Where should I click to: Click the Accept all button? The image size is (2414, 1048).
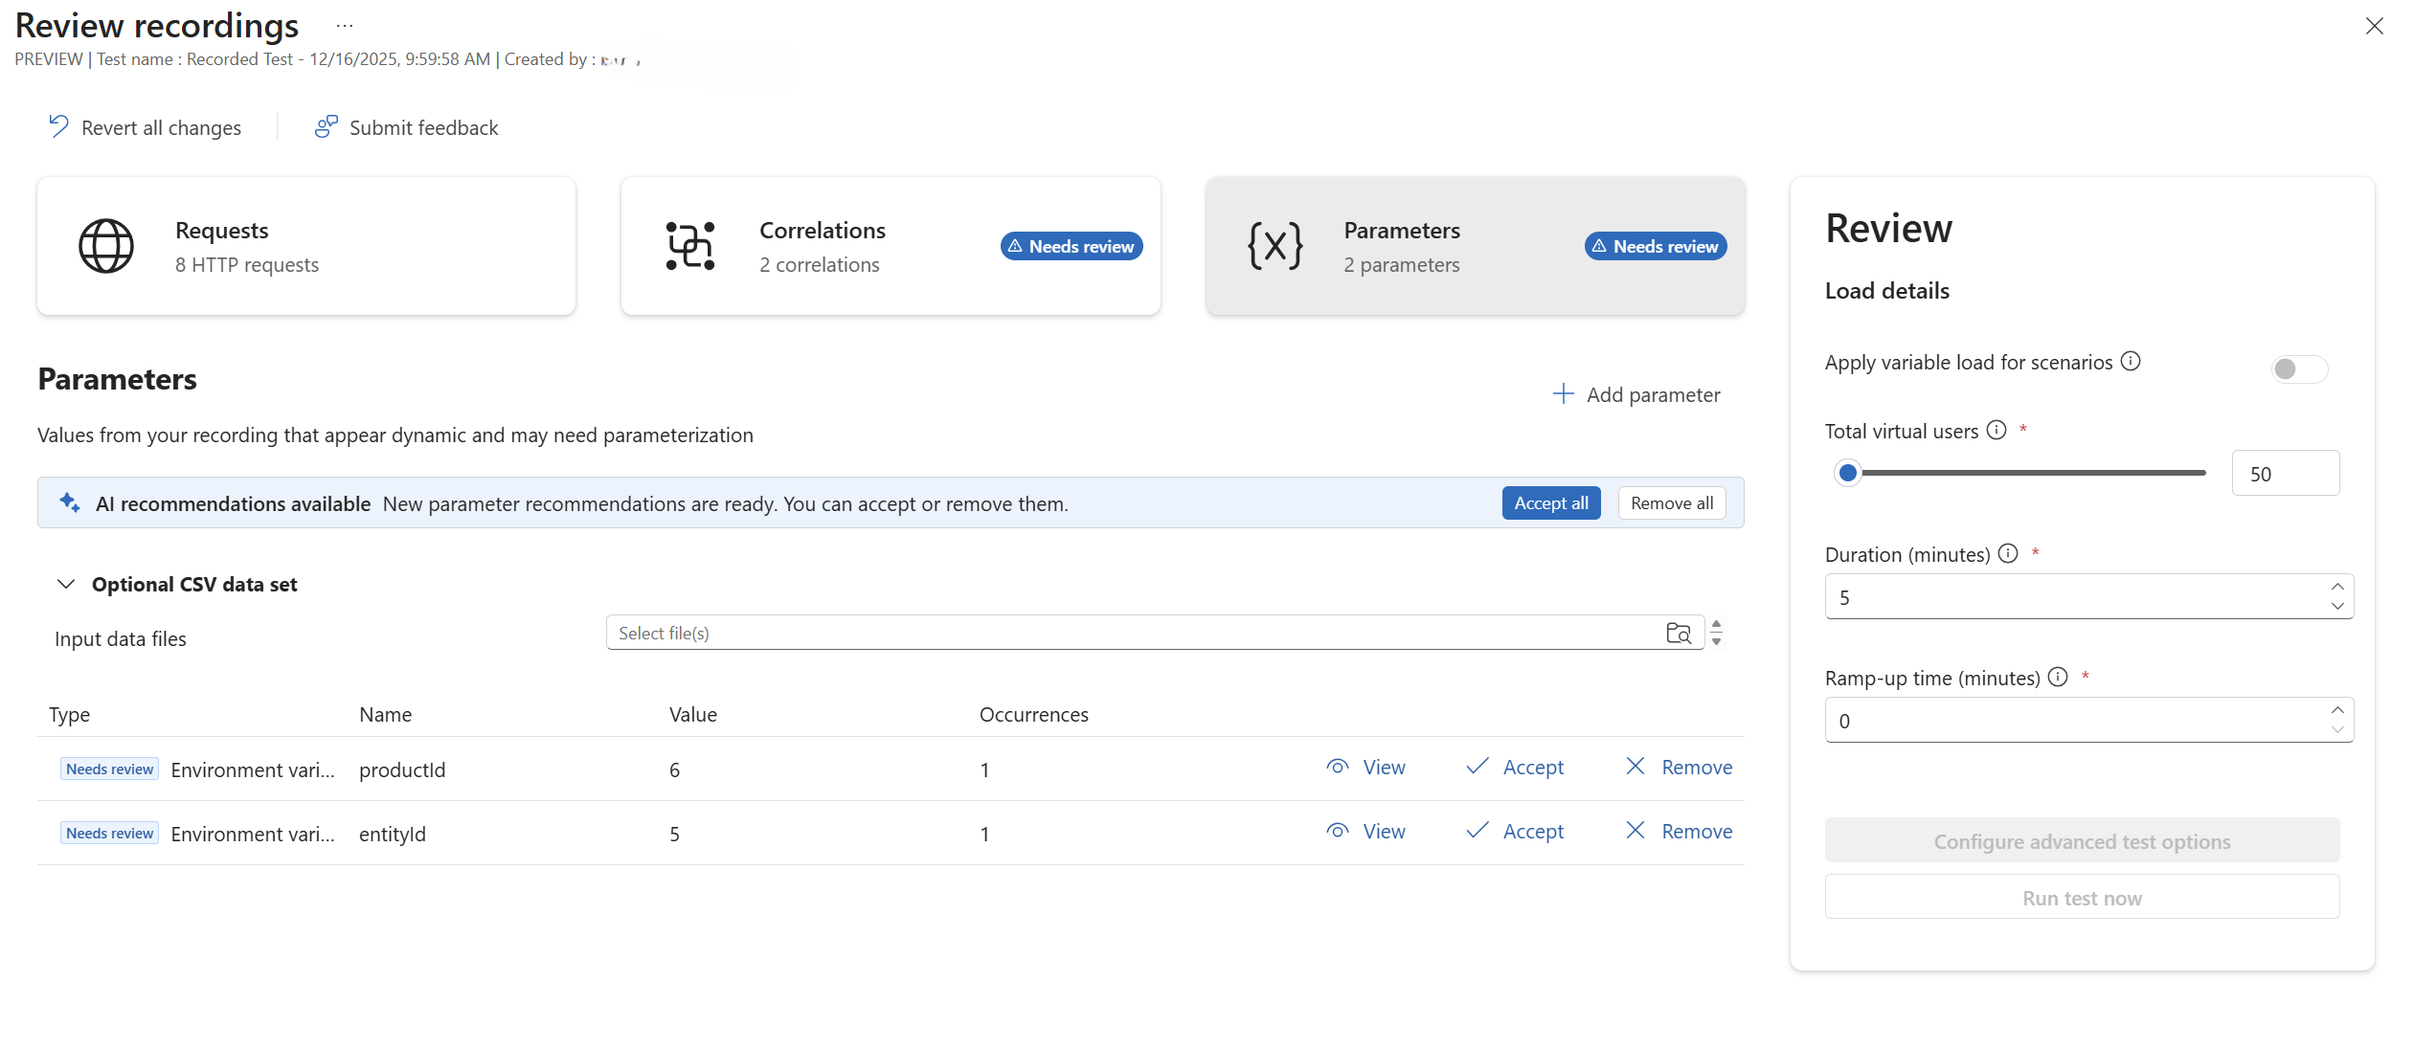[1550, 502]
